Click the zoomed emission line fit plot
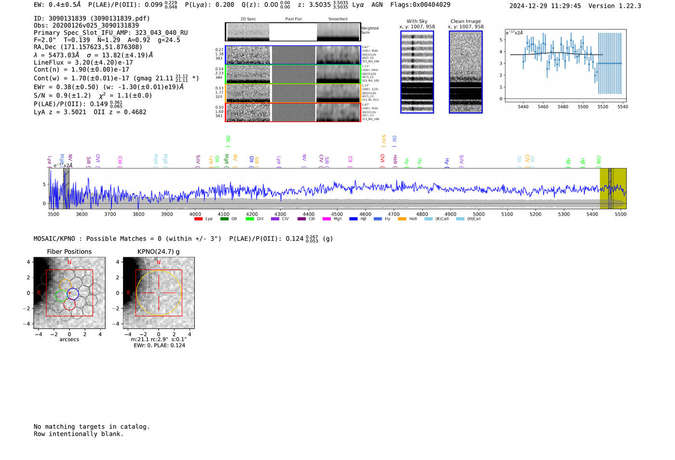 565,66
